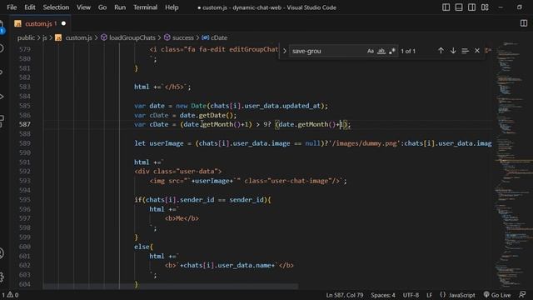
Task: Click Spaces: 4 indentation status
Action: 383,295
